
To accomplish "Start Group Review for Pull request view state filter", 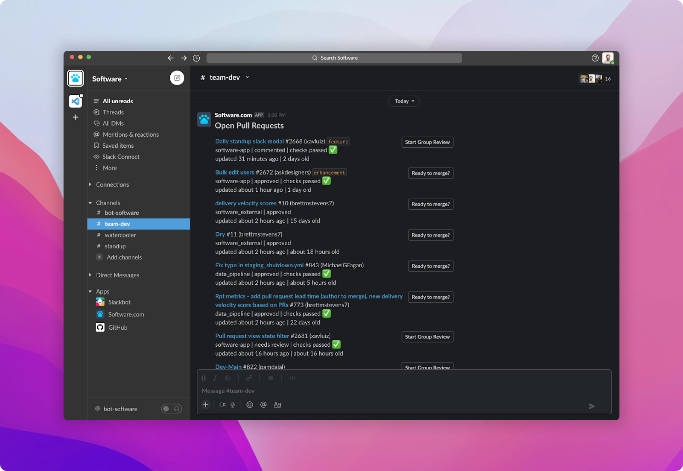I will click(427, 337).
